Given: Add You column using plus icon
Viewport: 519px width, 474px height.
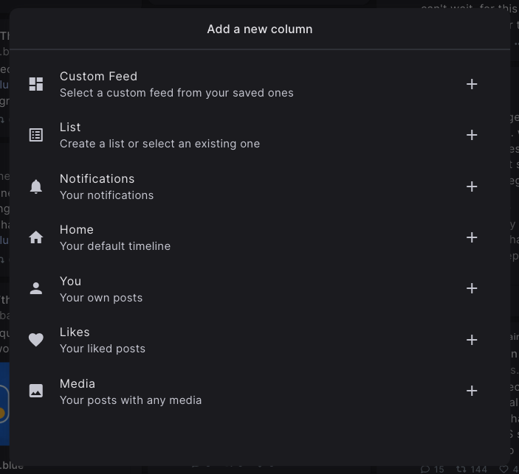Looking at the screenshot, I should click(x=472, y=288).
